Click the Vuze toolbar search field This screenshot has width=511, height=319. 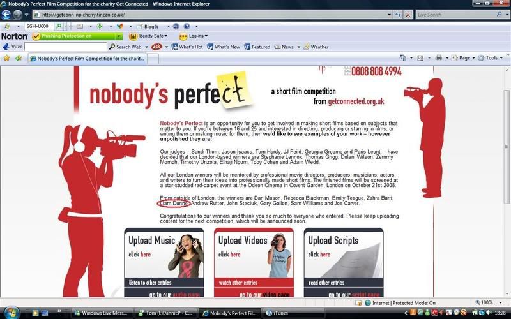[66, 47]
